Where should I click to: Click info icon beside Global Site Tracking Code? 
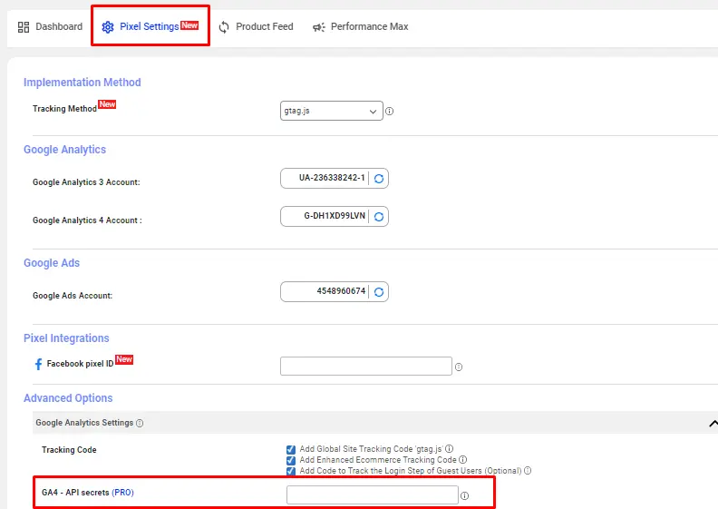pos(450,448)
